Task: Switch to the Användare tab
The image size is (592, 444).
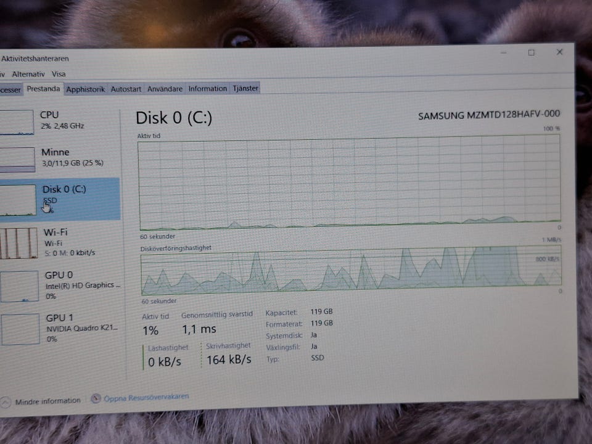Action: coord(165,89)
